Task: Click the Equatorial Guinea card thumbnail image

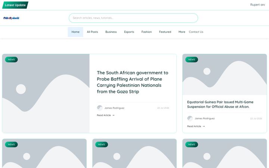Action: pos(225,74)
